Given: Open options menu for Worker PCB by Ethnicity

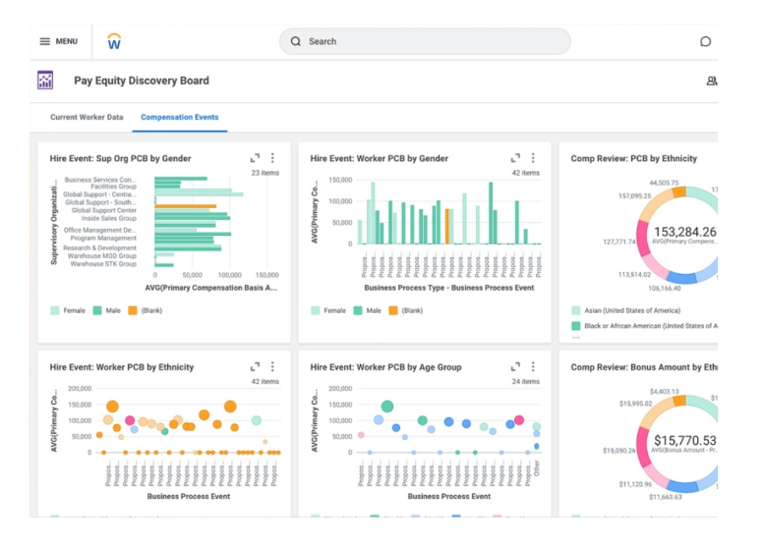Looking at the screenshot, I should [272, 366].
